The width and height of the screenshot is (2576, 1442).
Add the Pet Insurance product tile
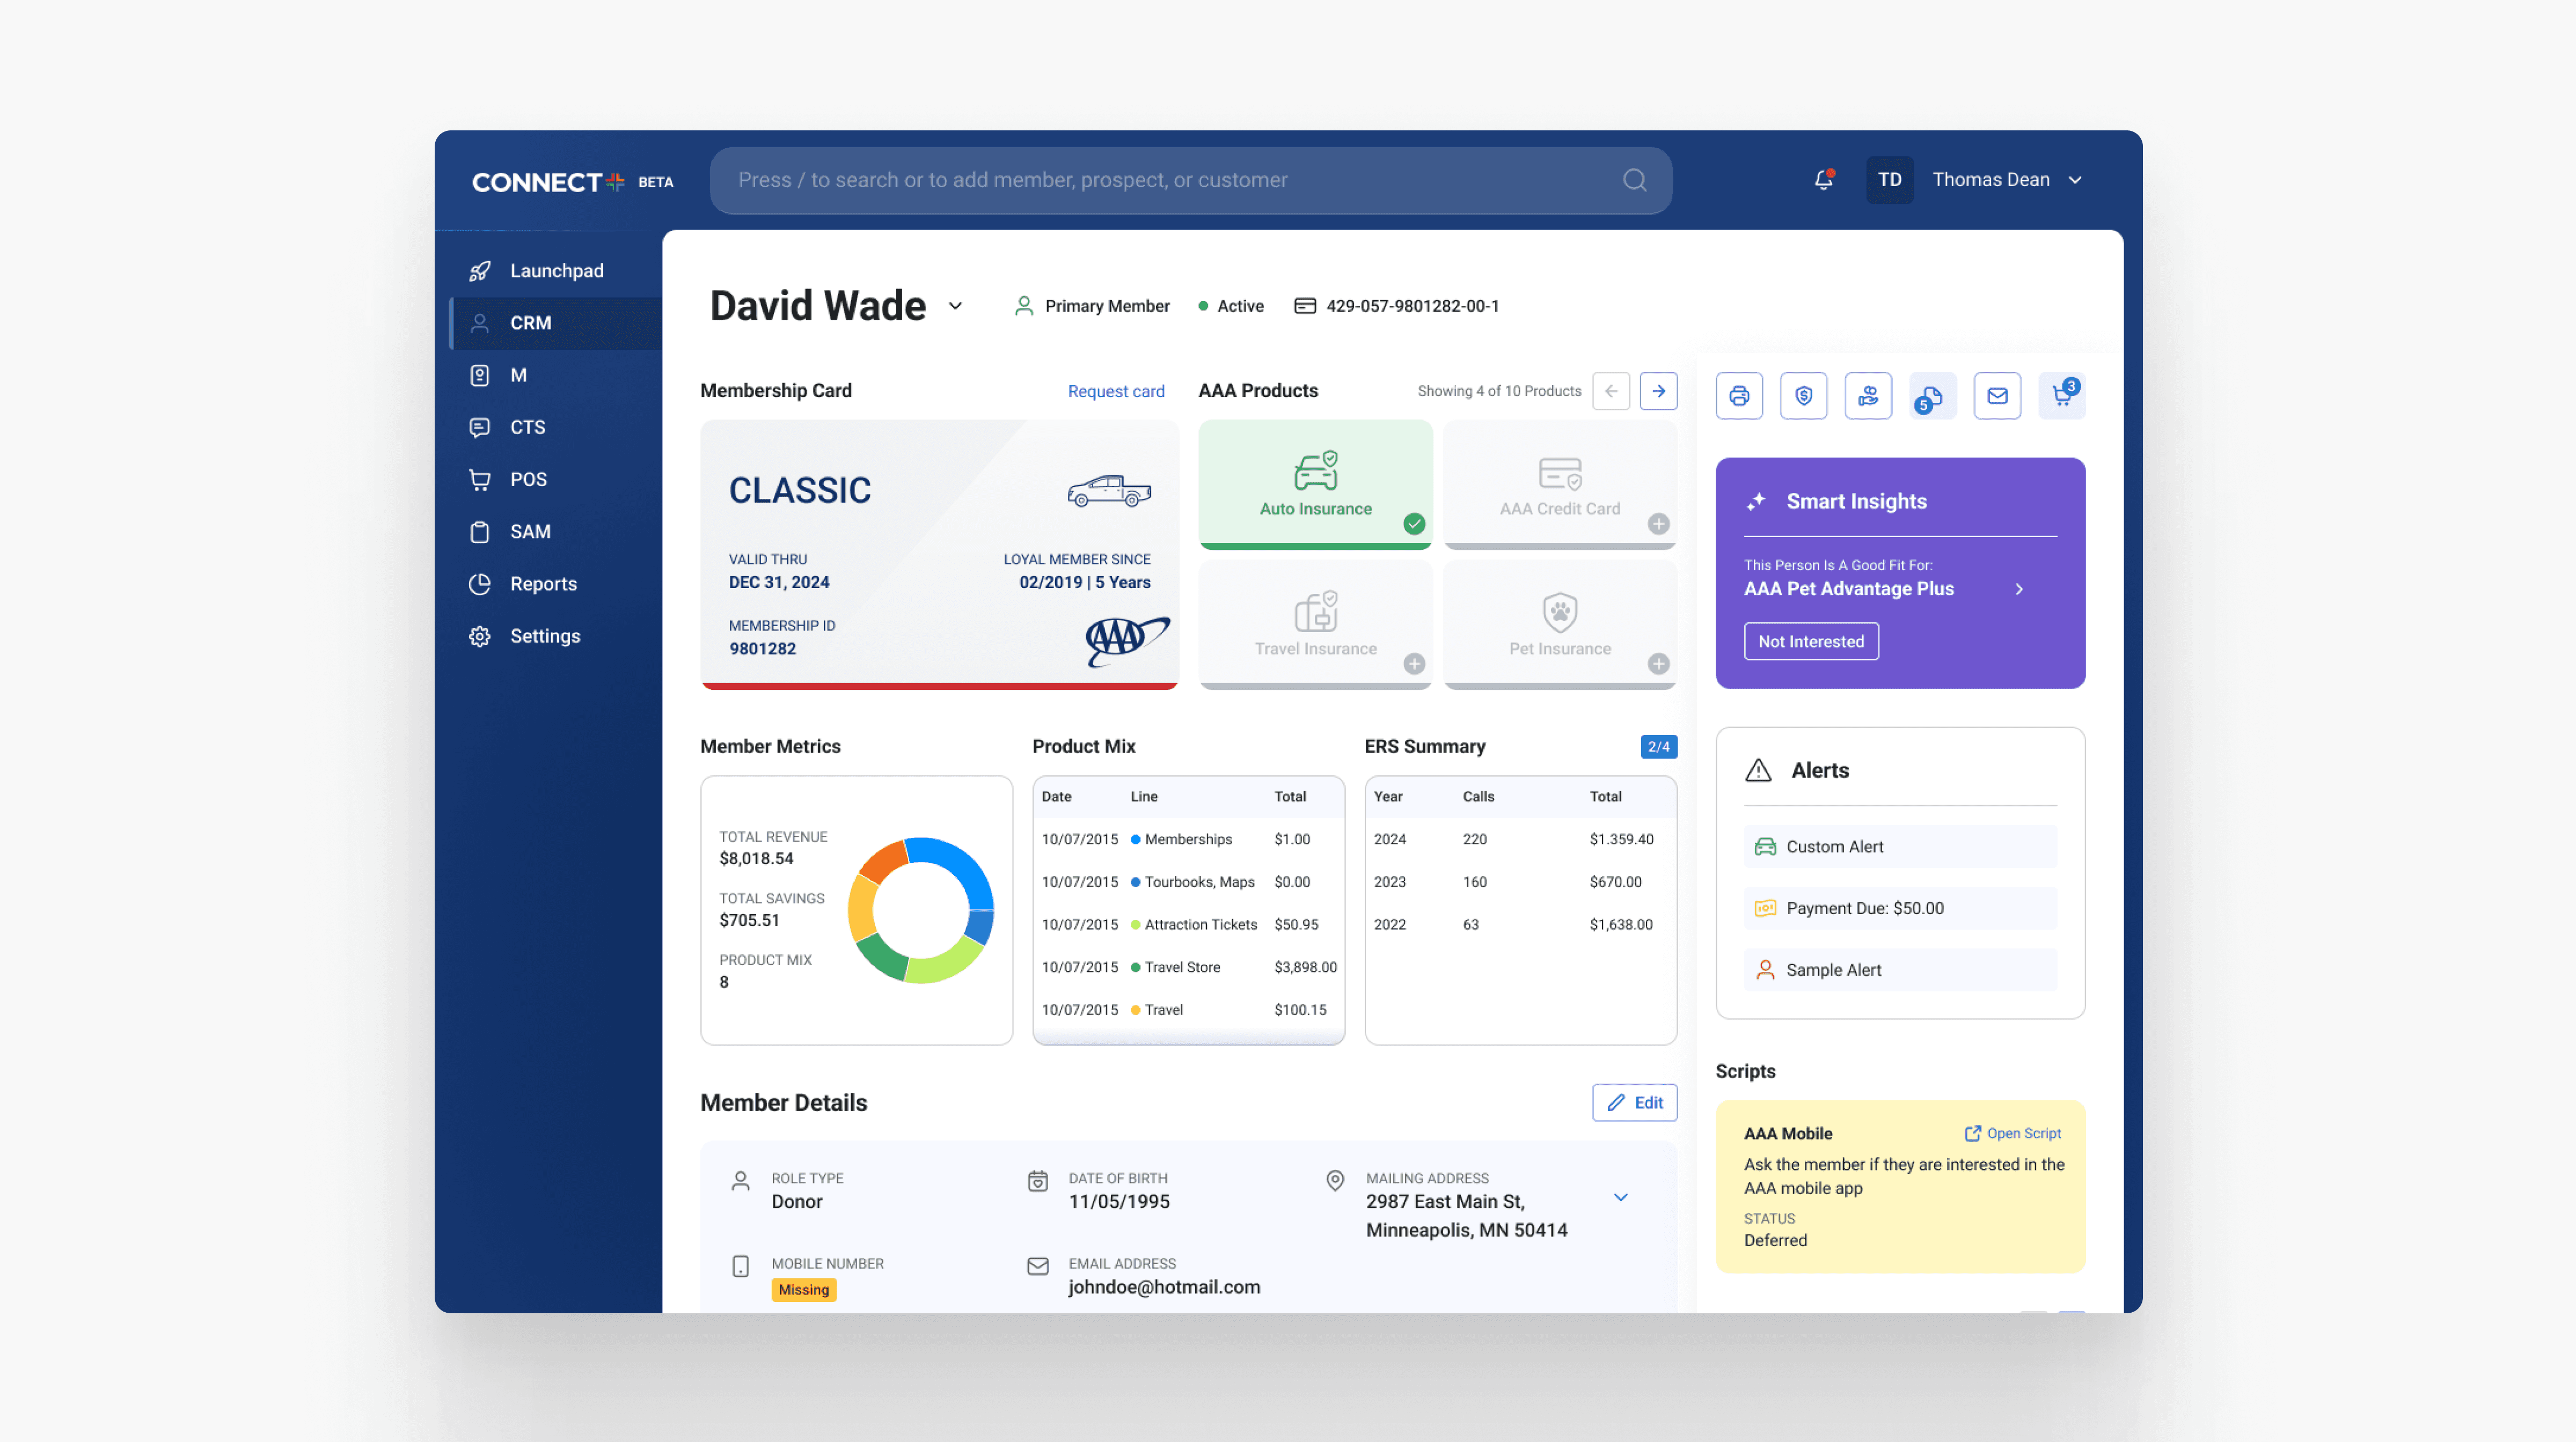1658,664
